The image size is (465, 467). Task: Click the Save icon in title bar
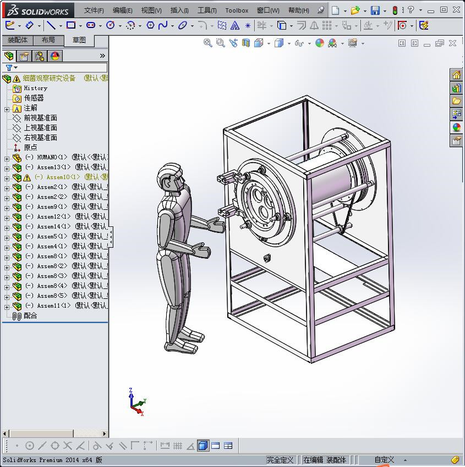point(375,10)
